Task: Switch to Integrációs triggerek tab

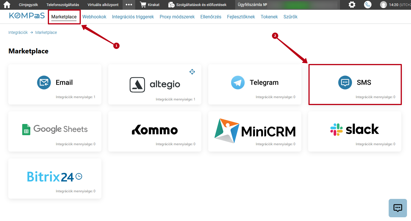Action: pyautogui.click(x=133, y=17)
